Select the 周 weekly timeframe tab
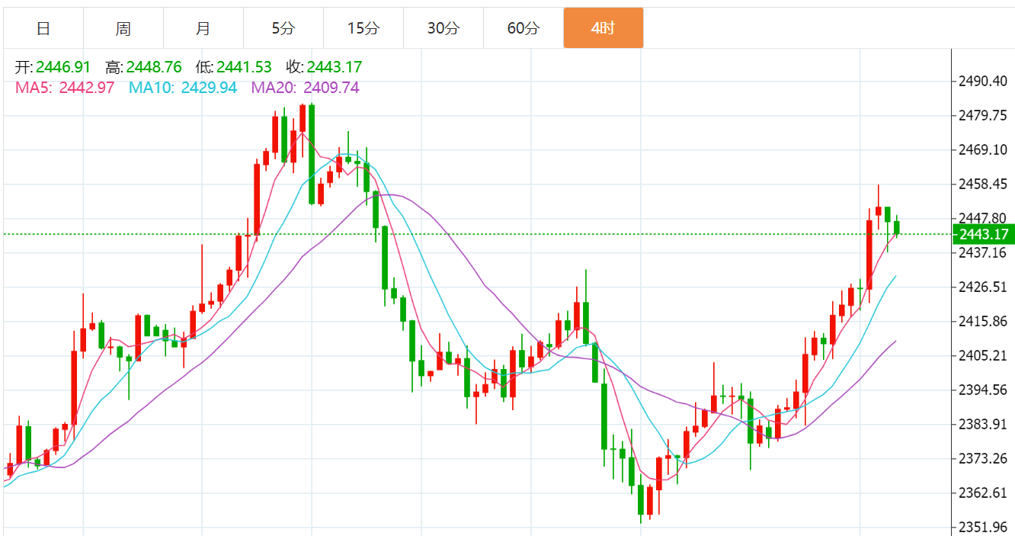 (123, 28)
